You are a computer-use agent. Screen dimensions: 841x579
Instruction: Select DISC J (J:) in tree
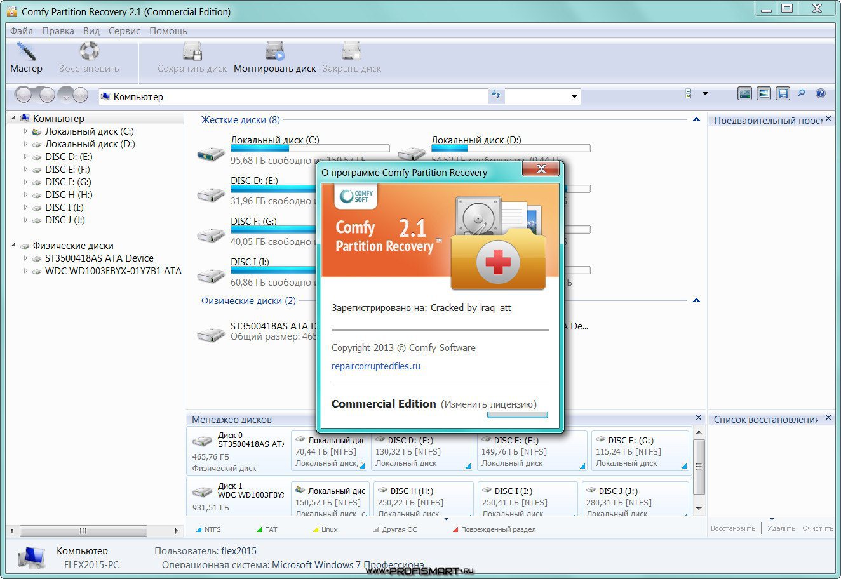point(65,220)
